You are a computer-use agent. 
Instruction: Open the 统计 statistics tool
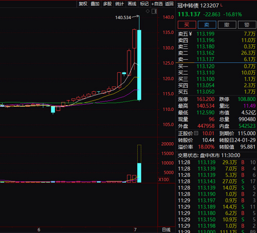(x=119, y=4)
